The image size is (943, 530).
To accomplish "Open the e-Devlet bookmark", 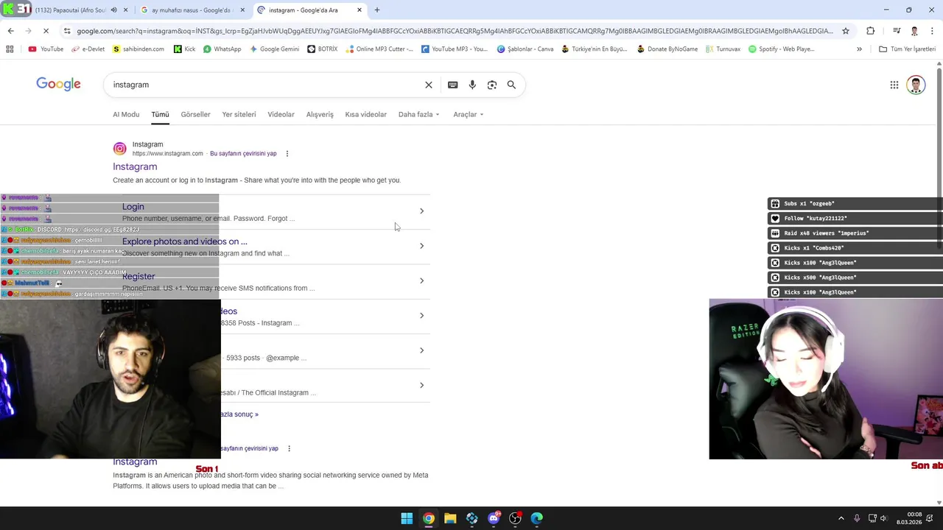I will point(88,49).
